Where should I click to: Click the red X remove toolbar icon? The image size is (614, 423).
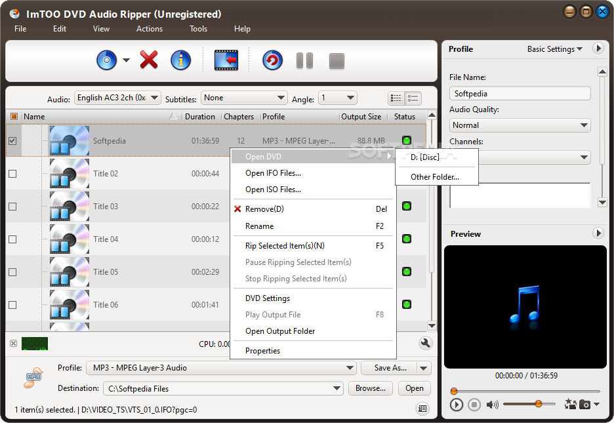[149, 60]
